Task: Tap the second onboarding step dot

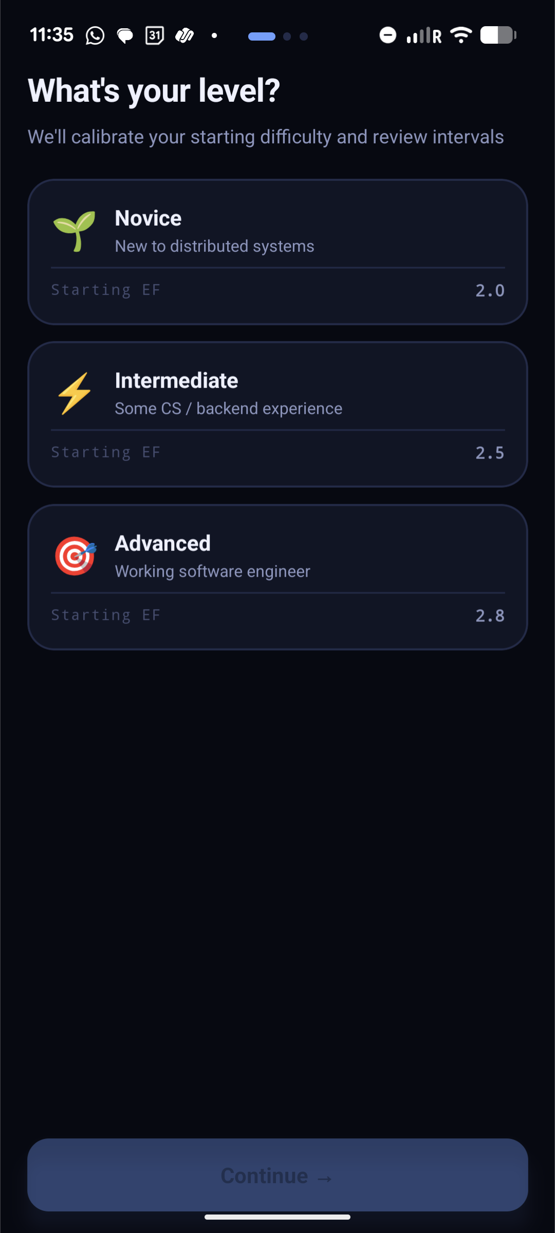Action: coord(287,36)
